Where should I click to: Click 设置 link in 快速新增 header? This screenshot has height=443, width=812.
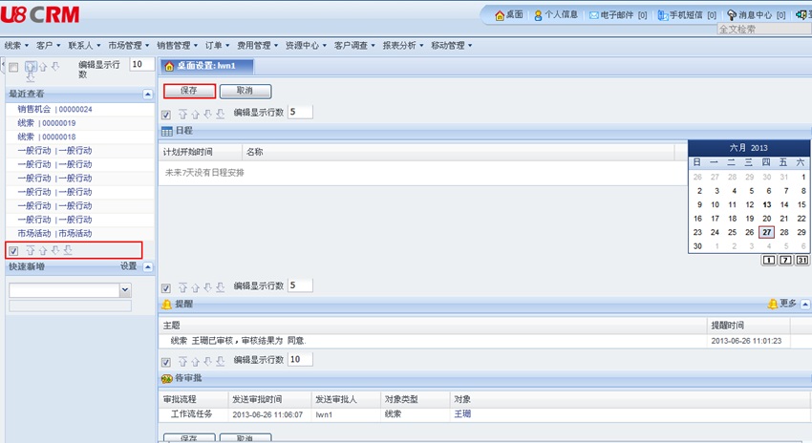click(x=128, y=266)
